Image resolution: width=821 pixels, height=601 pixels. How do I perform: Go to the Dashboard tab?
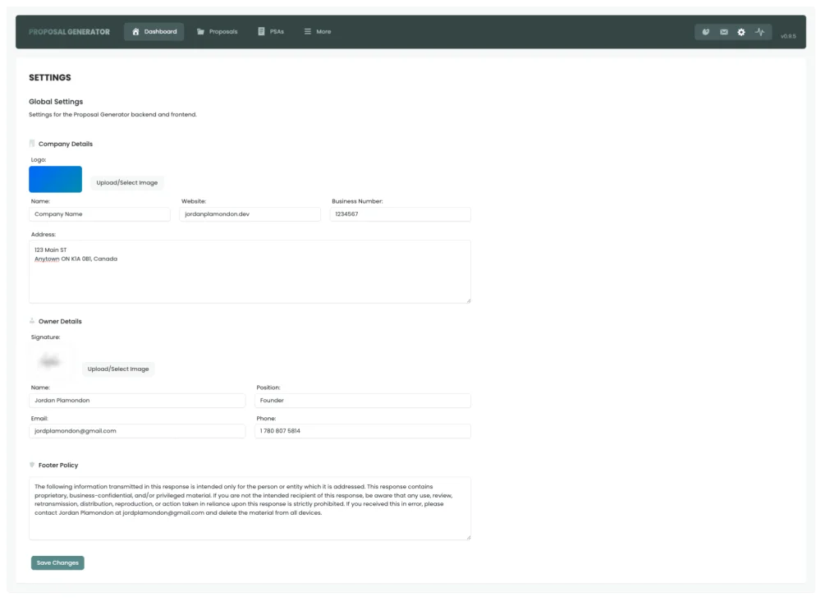click(x=154, y=31)
